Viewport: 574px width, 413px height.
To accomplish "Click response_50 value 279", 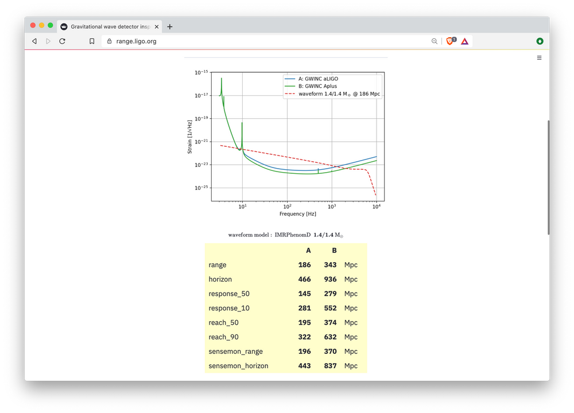I will 330,294.
